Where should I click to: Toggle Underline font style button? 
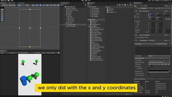tap(156, 64)
